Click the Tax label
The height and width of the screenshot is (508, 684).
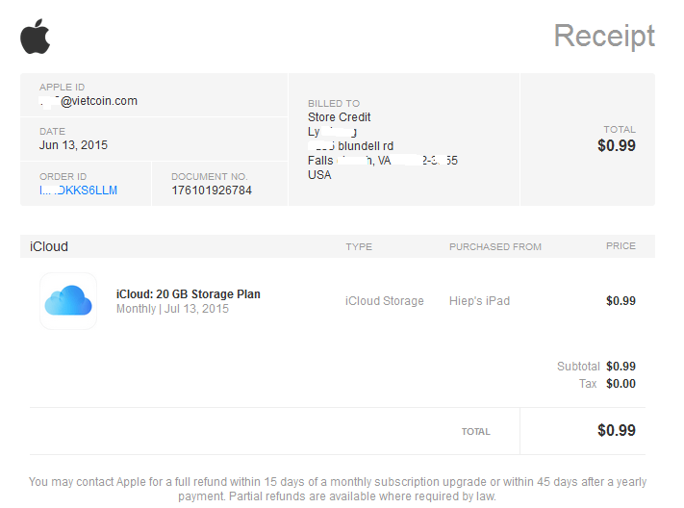588,384
